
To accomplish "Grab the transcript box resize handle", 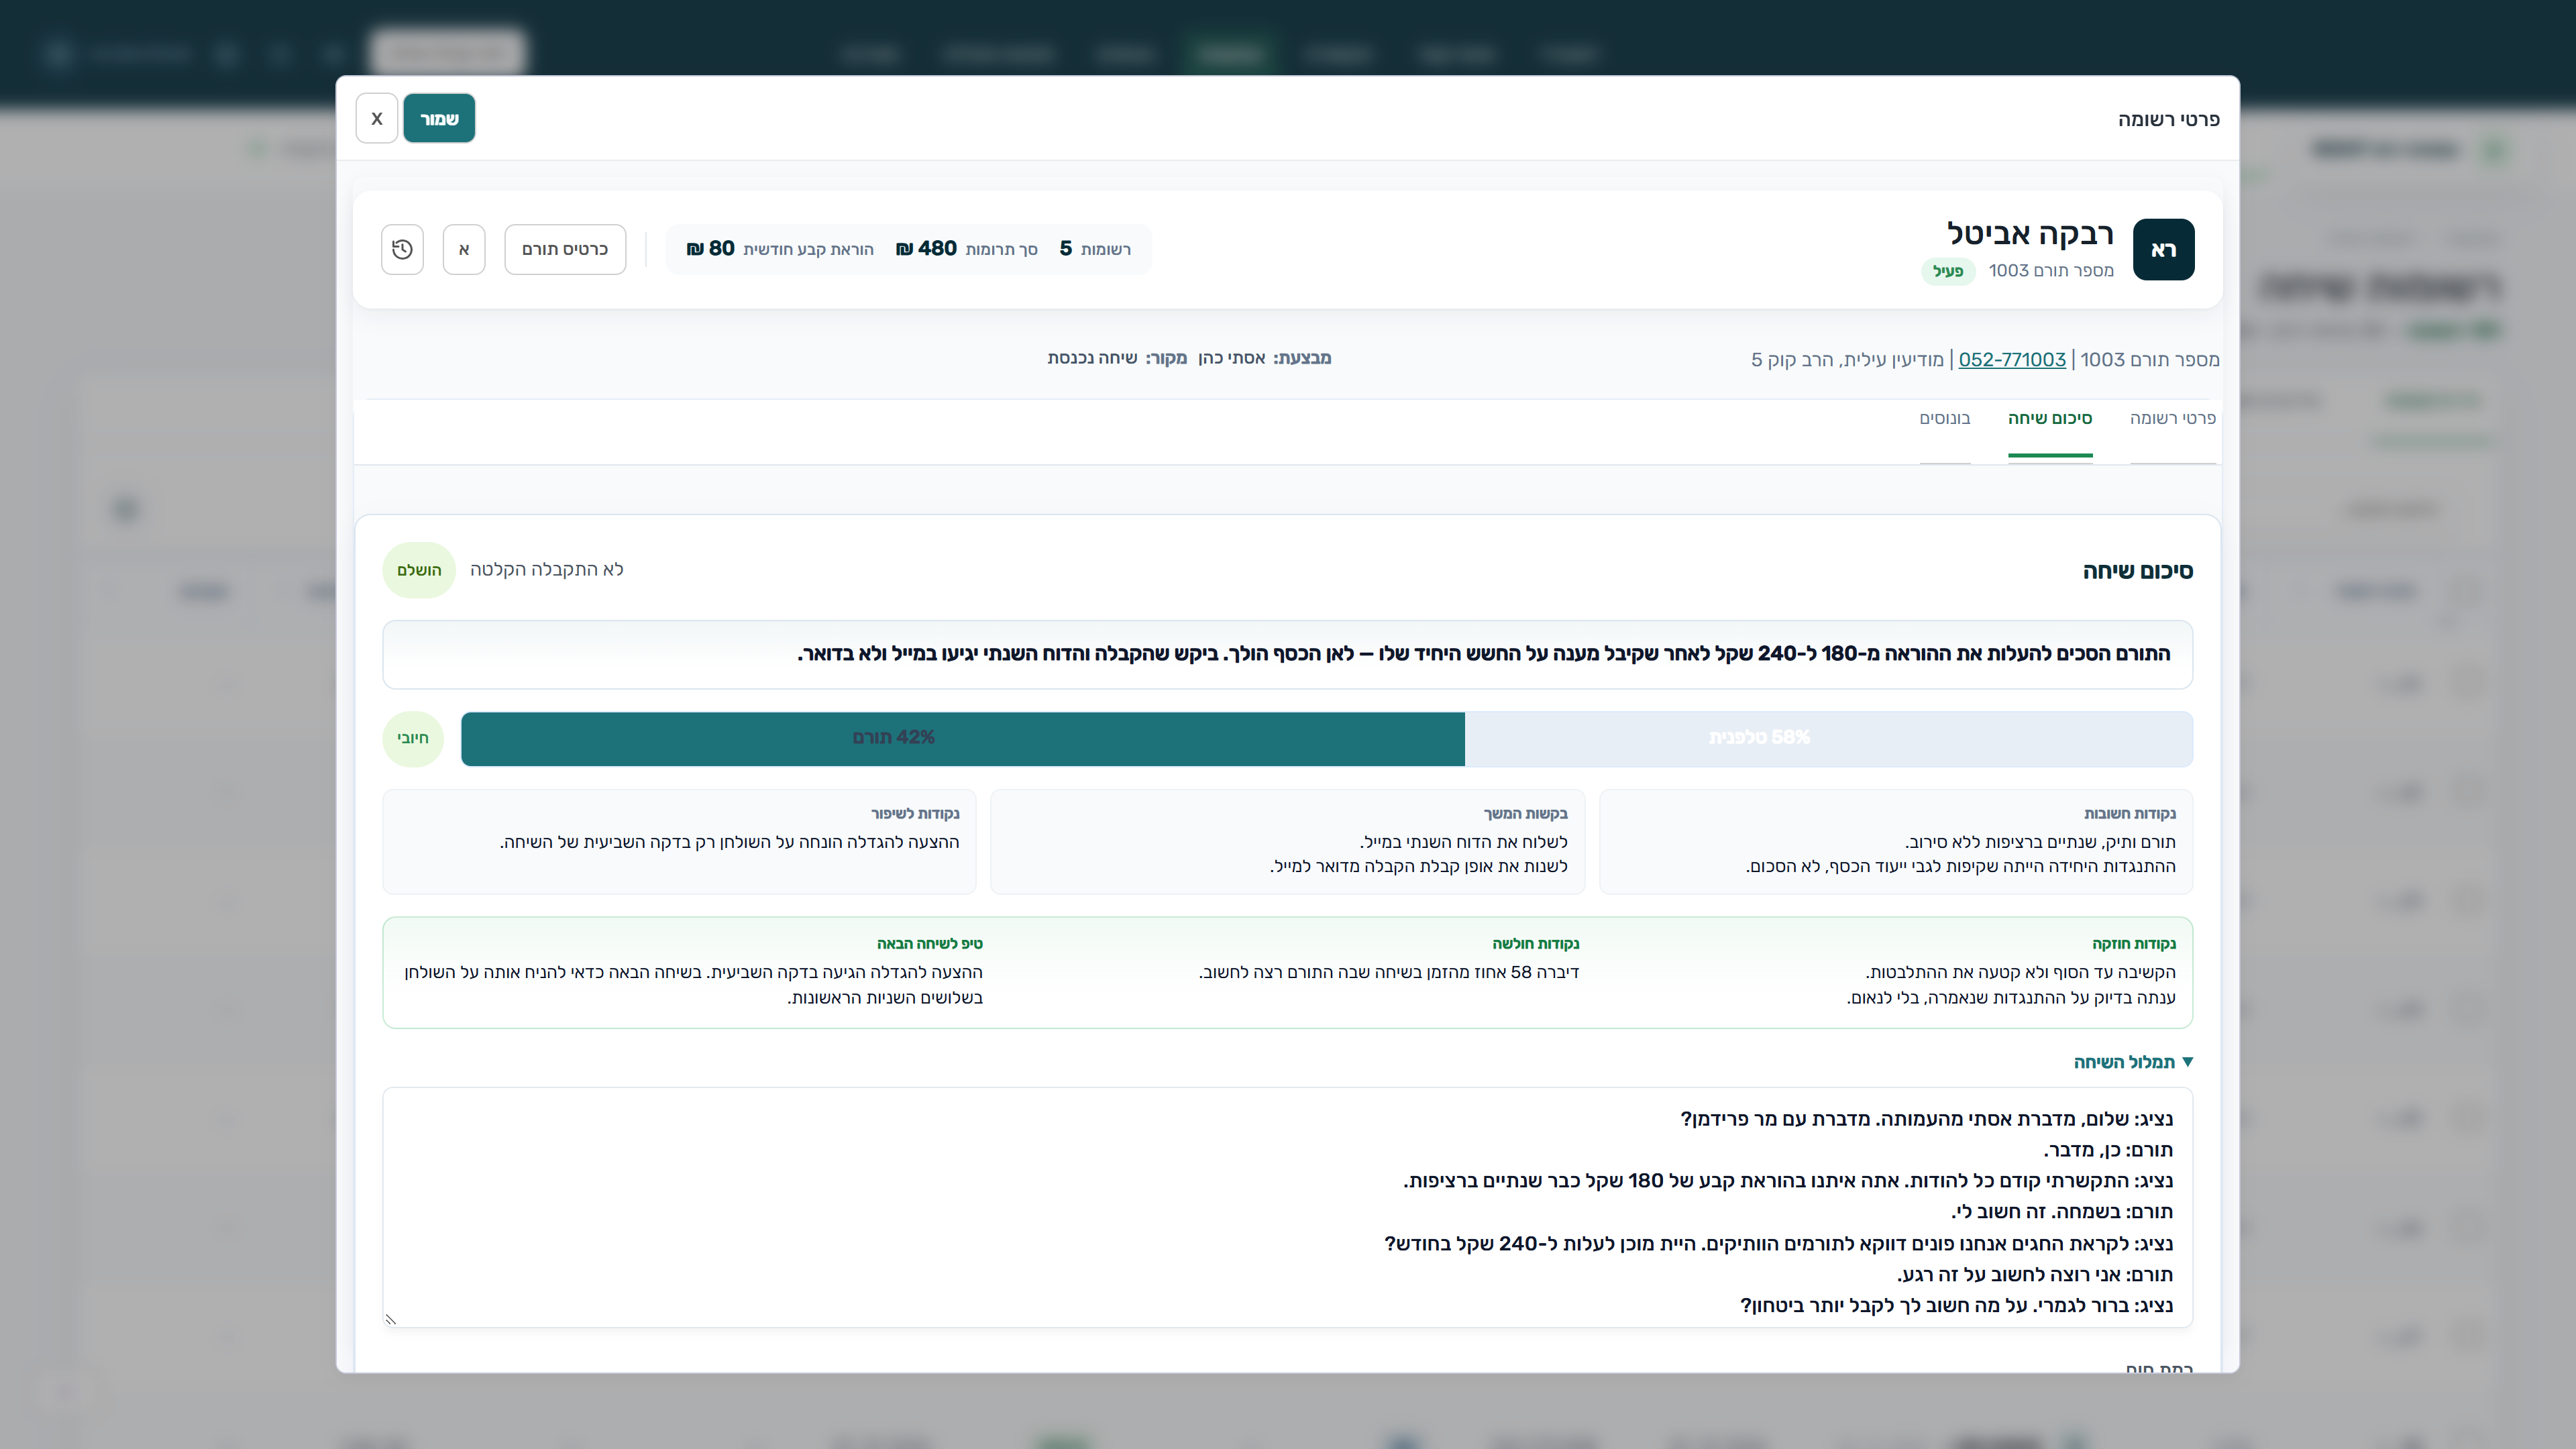I will 391,1319.
